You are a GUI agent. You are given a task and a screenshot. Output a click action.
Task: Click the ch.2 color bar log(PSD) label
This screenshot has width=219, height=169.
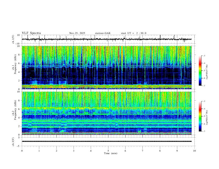[207, 117]
